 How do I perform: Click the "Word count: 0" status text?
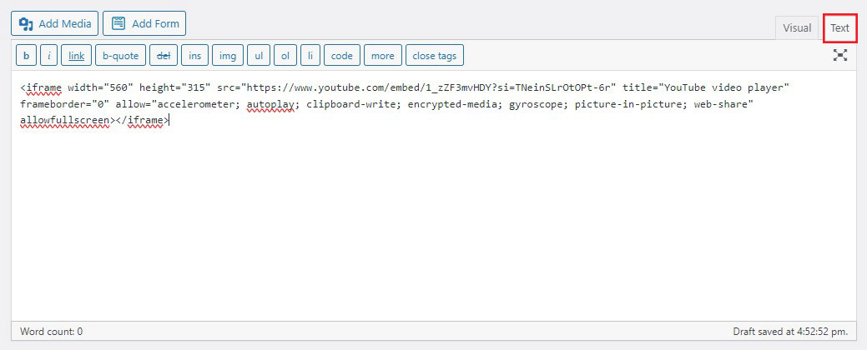click(52, 332)
